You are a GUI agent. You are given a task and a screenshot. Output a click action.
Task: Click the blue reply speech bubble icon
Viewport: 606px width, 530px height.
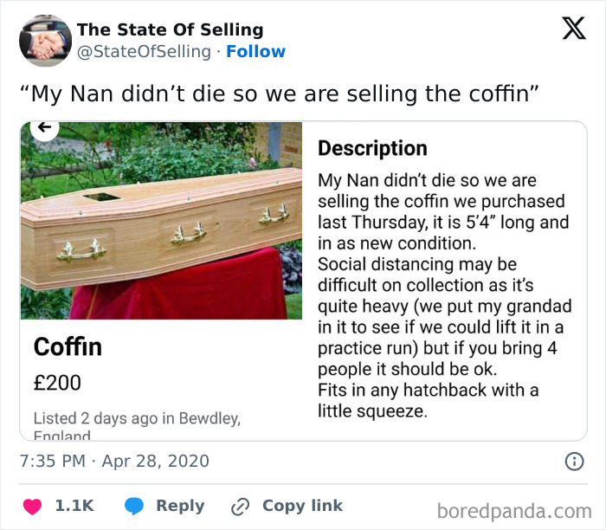click(134, 506)
